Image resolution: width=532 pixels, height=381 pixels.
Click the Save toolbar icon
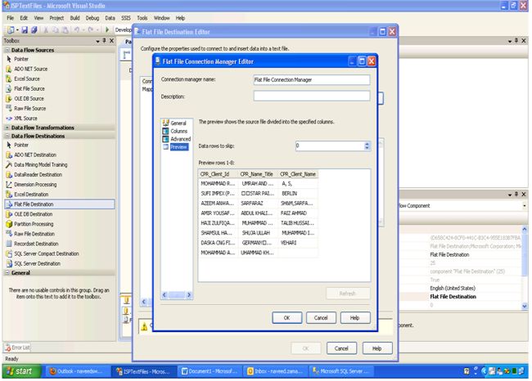(x=25, y=29)
